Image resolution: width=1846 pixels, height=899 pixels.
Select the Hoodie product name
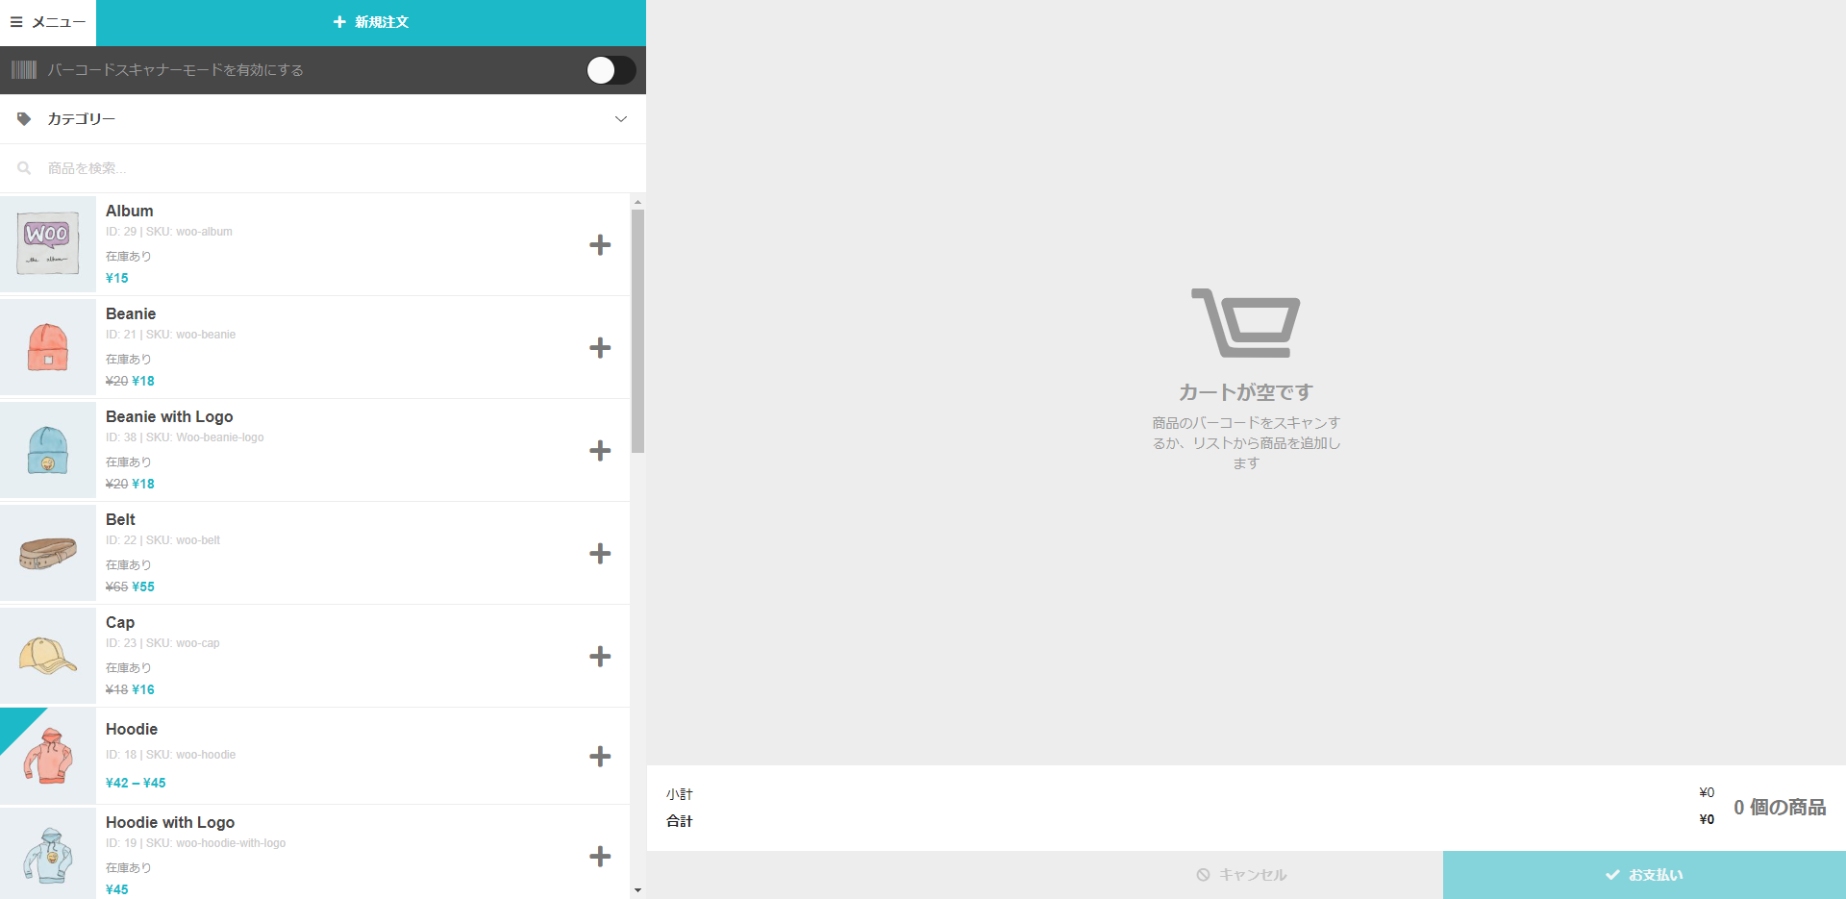point(132,729)
